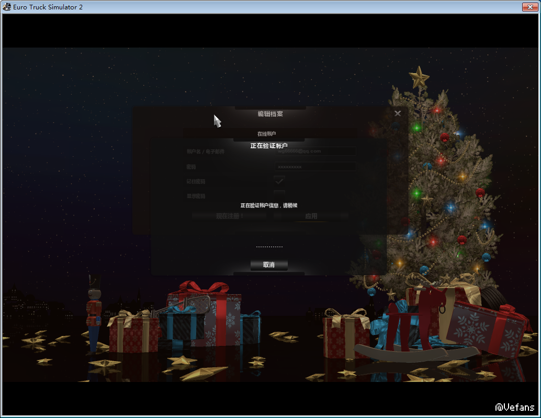
Task: Select the 编辑档案 dialog title tab
Action: coord(270,113)
